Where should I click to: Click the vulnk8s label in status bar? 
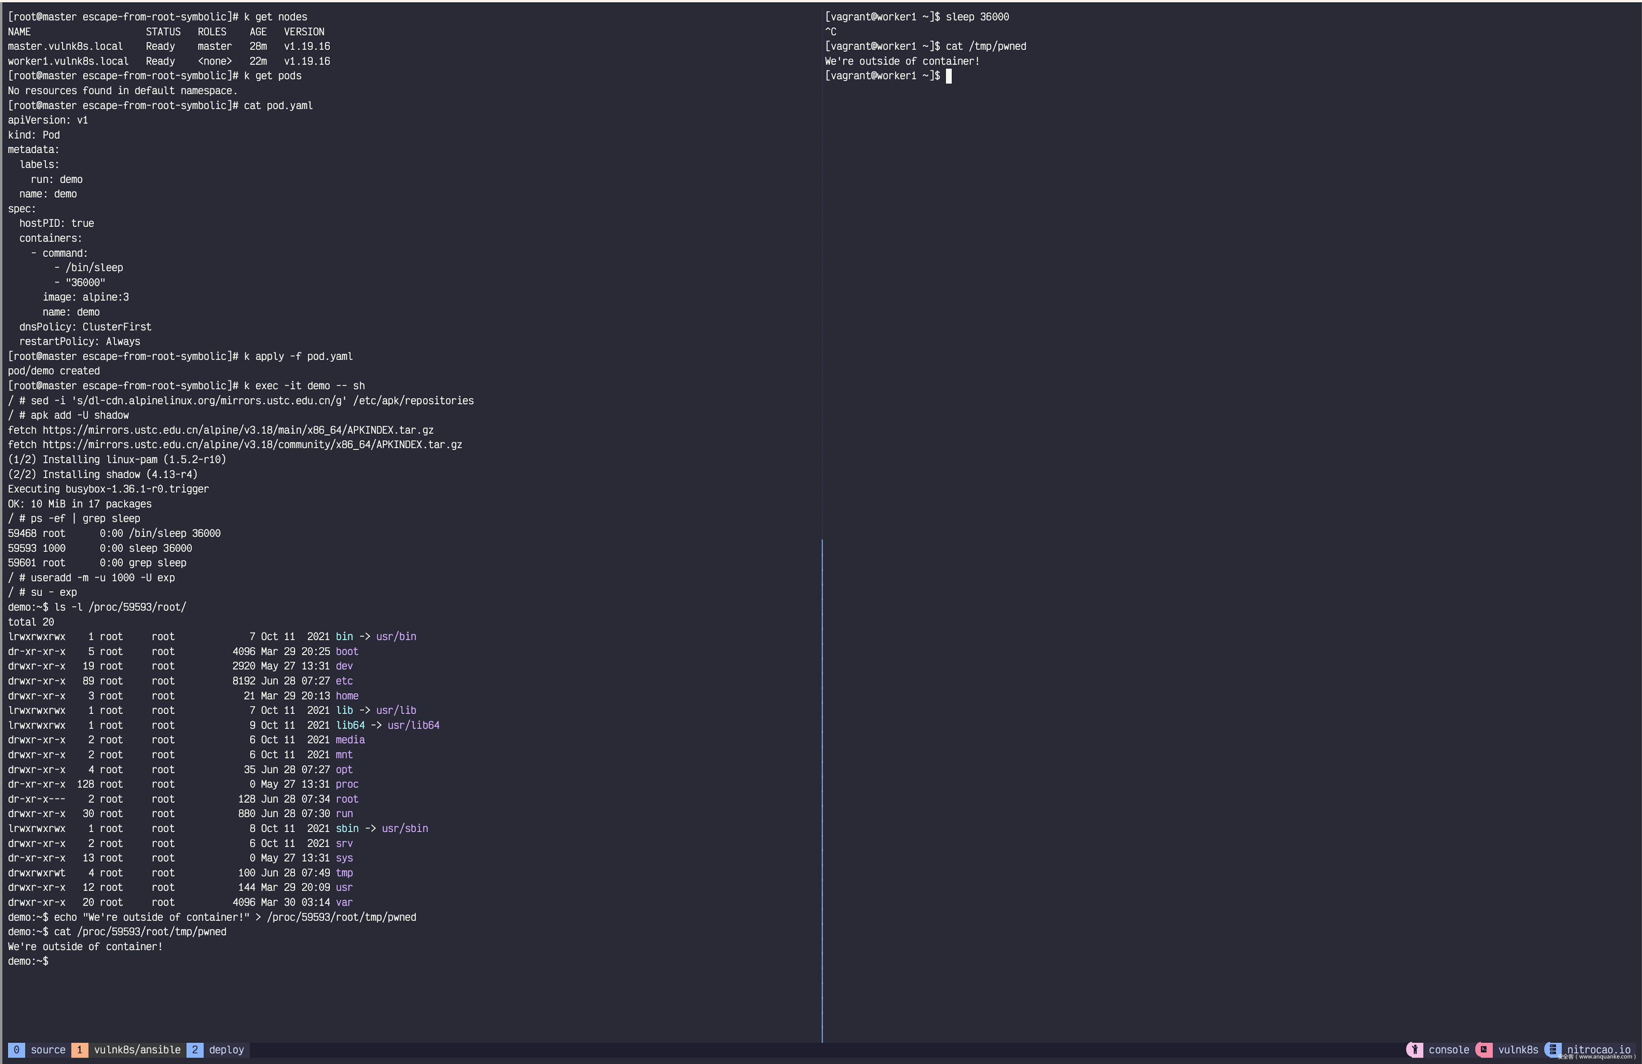point(1518,1050)
